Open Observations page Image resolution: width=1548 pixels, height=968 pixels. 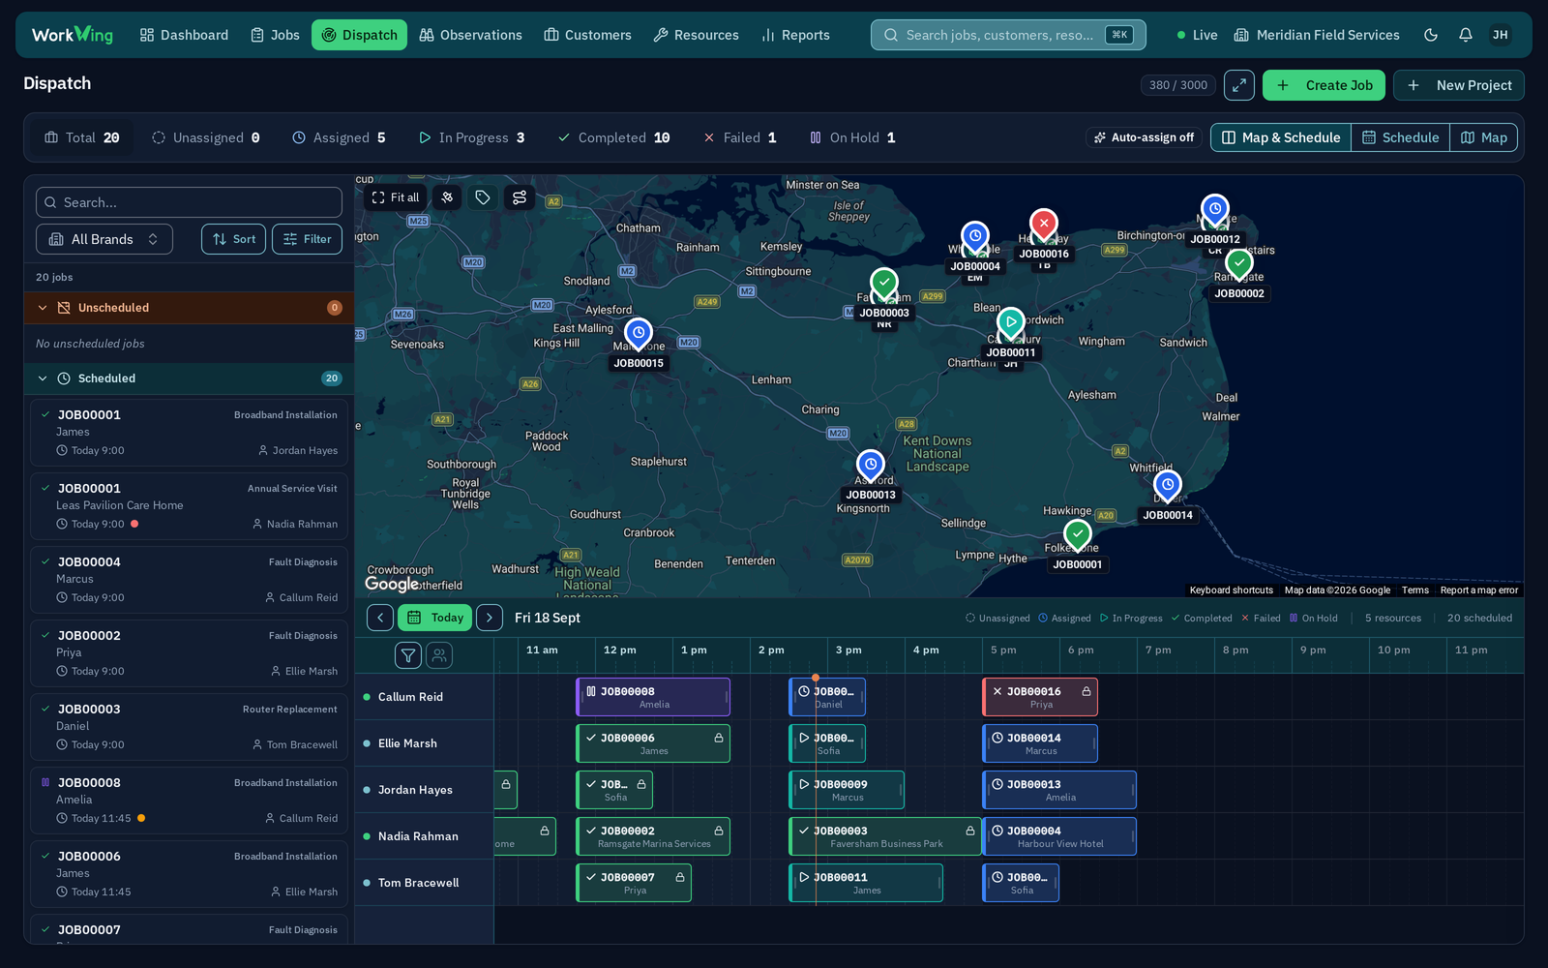[x=470, y=35]
